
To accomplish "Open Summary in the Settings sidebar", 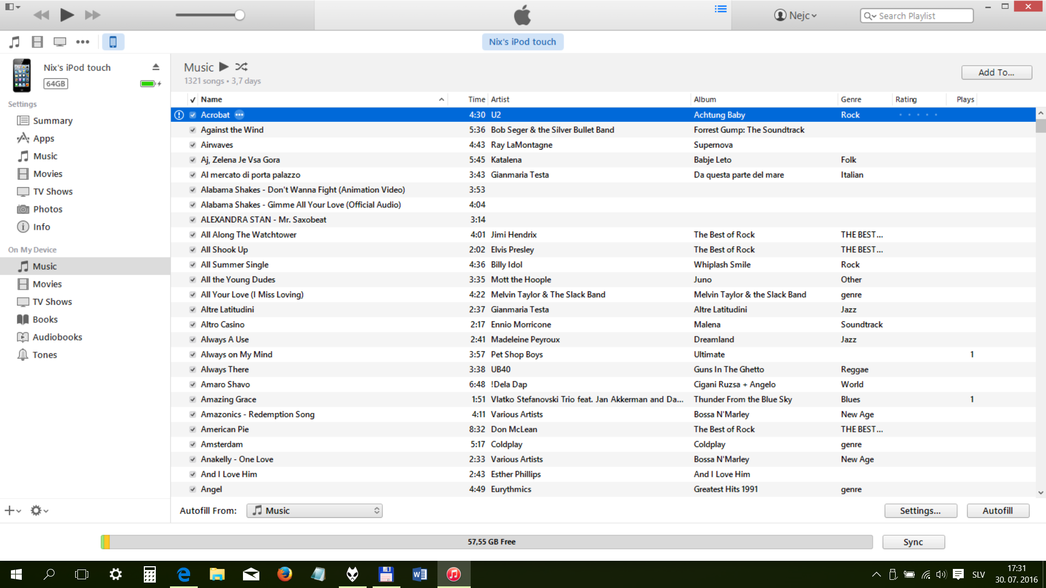I will (x=52, y=121).
